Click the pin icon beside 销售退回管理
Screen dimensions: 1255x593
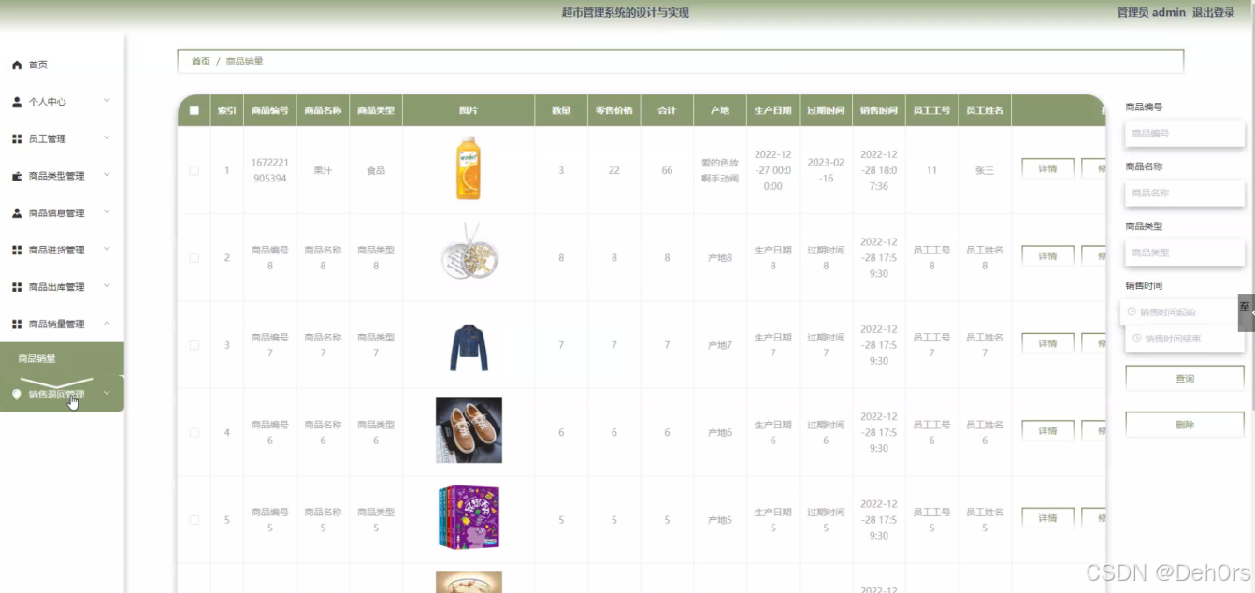(17, 395)
